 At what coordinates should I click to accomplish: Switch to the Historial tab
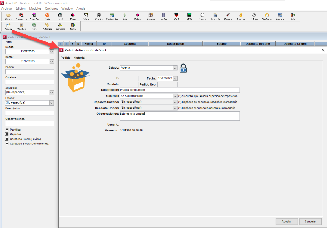[x=79, y=58]
